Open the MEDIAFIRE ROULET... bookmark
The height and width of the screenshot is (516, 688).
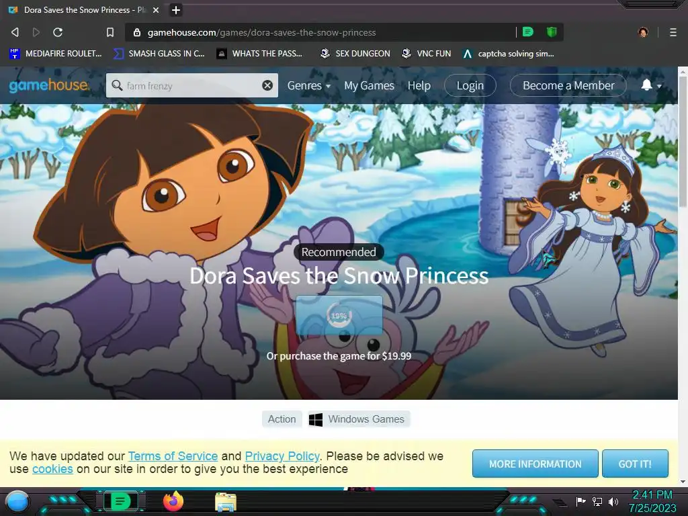56,54
